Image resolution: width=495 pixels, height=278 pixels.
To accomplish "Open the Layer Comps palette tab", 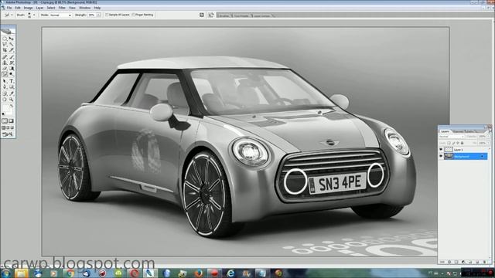I will (262, 15).
